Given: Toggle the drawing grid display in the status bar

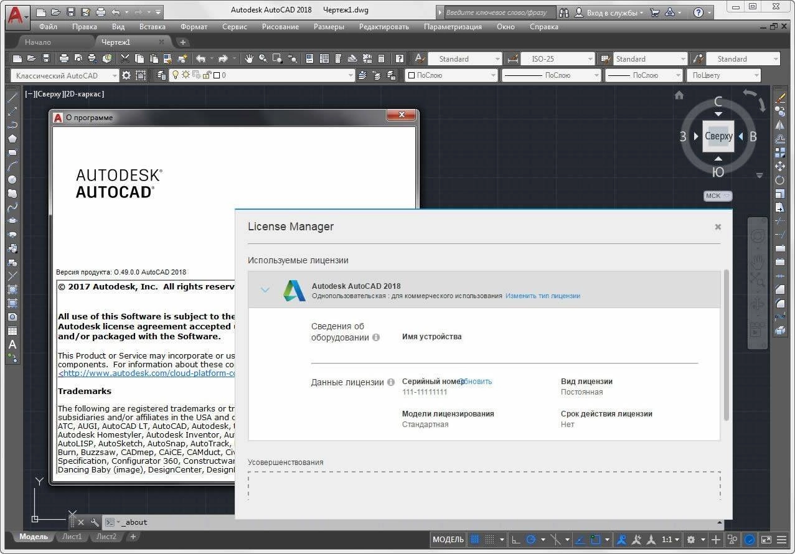Looking at the screenshot, I should pyautogui.click(x=476, y=540).
